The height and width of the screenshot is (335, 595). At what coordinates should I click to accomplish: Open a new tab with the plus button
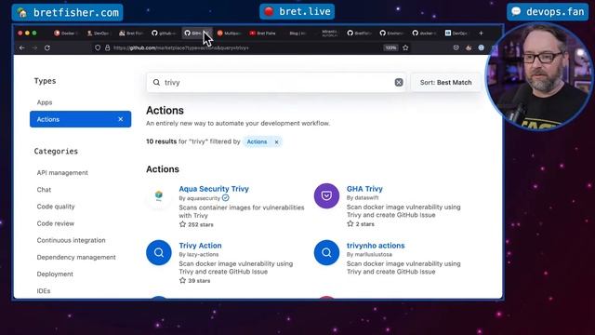pos(481,33)
